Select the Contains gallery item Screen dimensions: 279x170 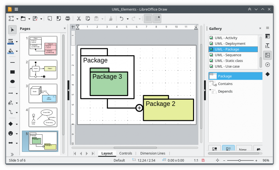point(235,84)
